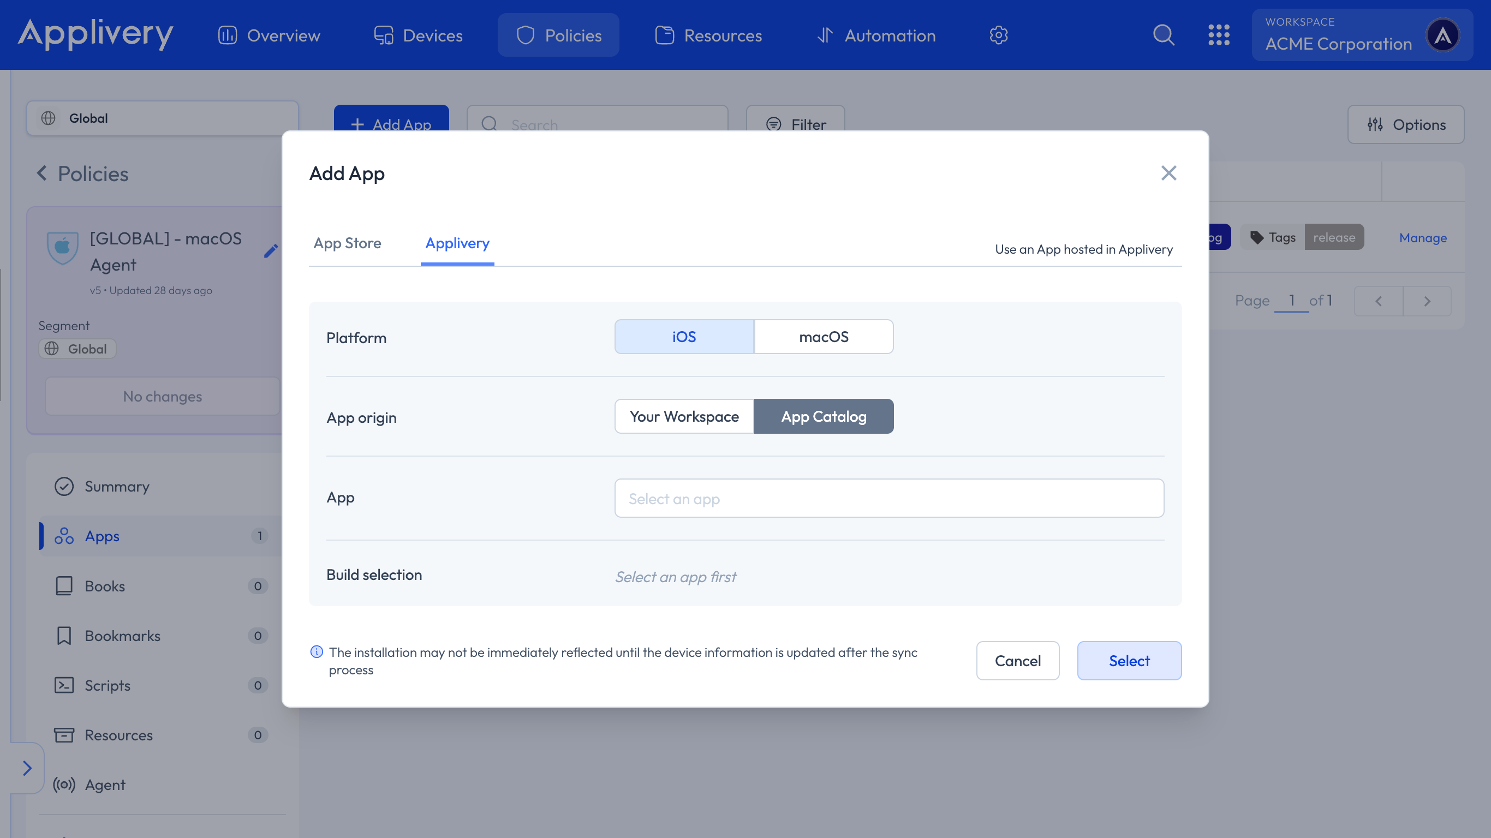Open the Overview section
Image resolution: width=1491 pixels, height=838 pixels.
(269, 35)
